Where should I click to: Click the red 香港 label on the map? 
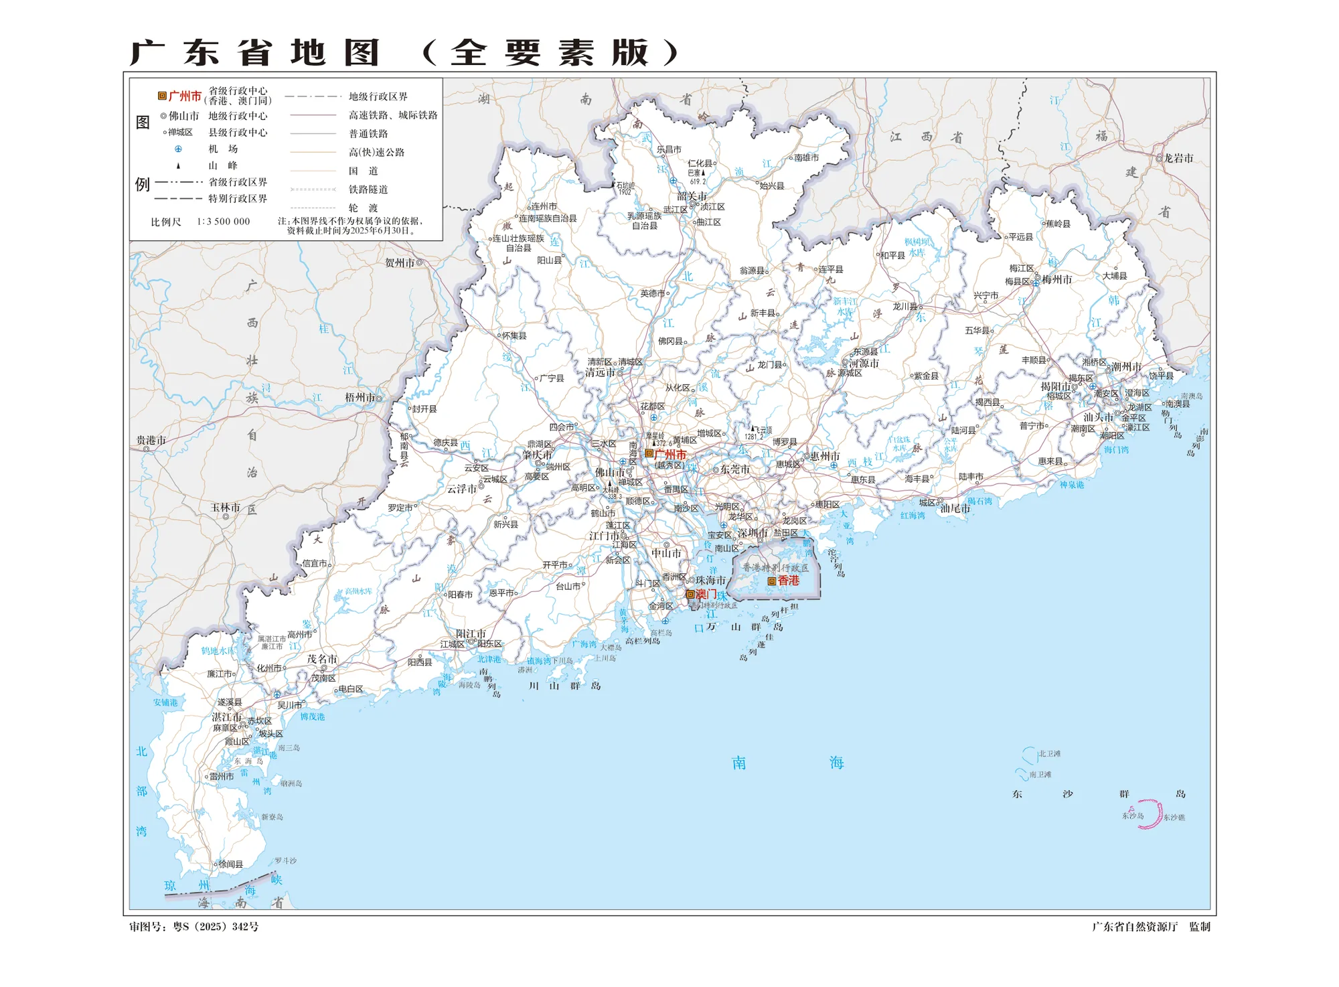pos(789,581)
